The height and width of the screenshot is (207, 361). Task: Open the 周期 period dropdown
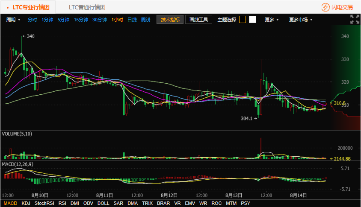[x=13, y=20]
